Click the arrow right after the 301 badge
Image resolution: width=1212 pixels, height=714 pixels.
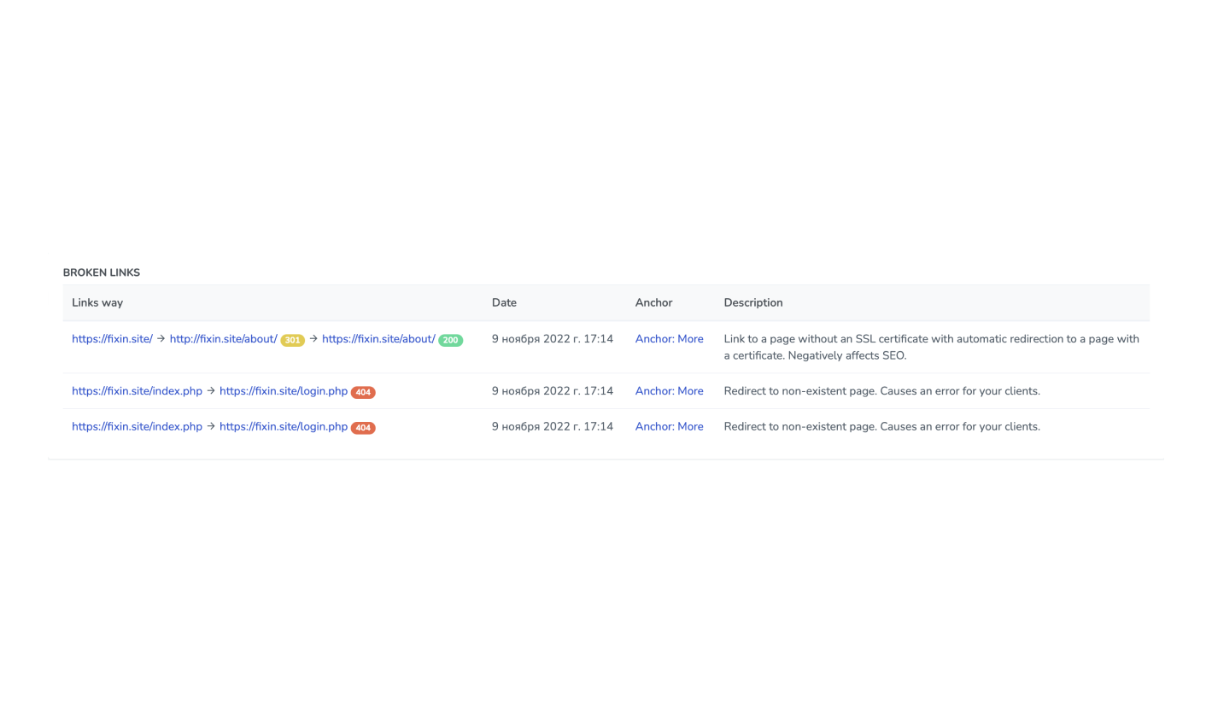pos(313,339)
